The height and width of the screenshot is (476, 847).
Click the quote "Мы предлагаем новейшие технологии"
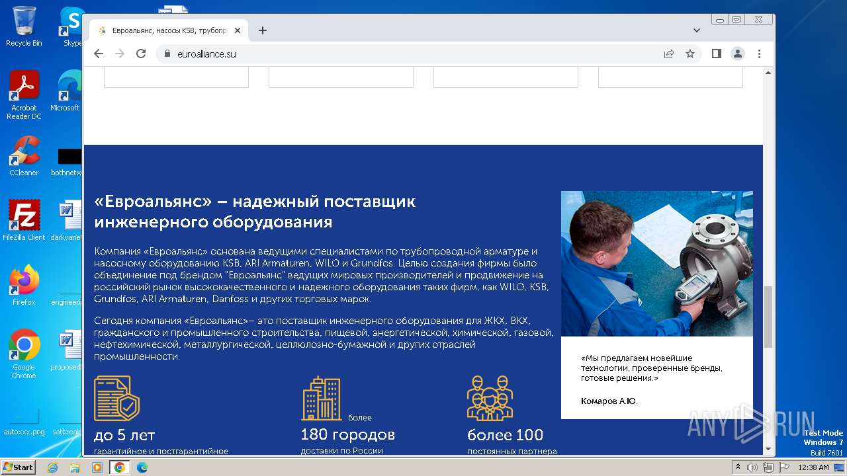coord(652,368)
